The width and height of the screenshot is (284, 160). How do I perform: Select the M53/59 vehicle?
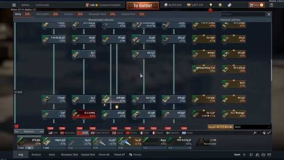[x=174, y=114]
